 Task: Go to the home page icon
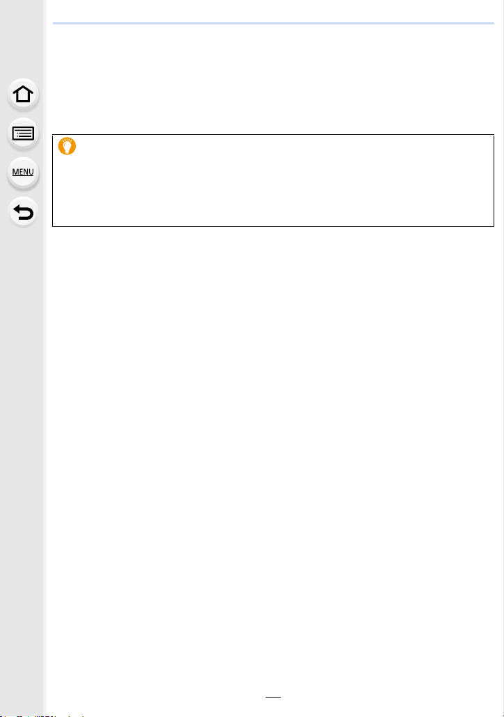pyautogui.click(x=23, y=94)
